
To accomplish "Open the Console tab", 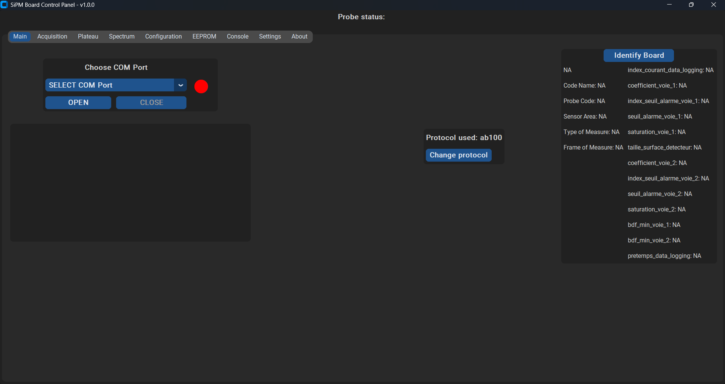I will (x=238, y=37).
